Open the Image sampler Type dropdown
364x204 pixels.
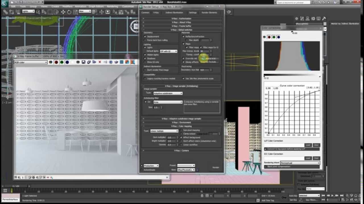click(x=168, y=93)
